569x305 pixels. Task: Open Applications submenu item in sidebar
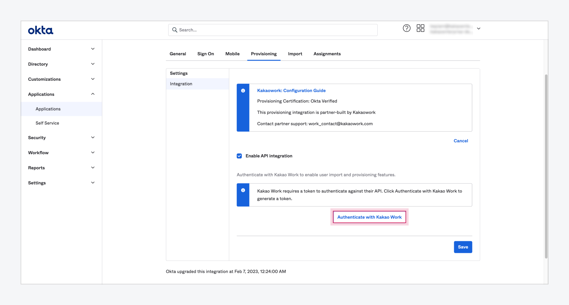pos(61,109)
